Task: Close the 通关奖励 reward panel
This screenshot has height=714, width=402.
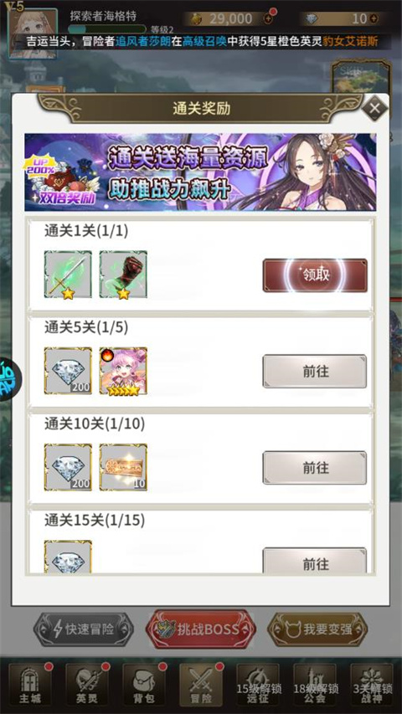Action: point(374,108)
